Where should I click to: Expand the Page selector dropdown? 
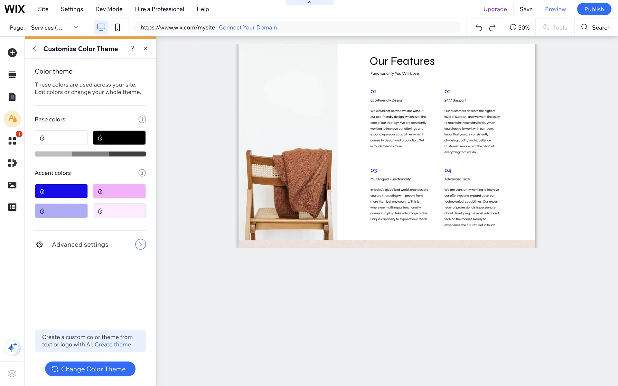coord(76,28)
